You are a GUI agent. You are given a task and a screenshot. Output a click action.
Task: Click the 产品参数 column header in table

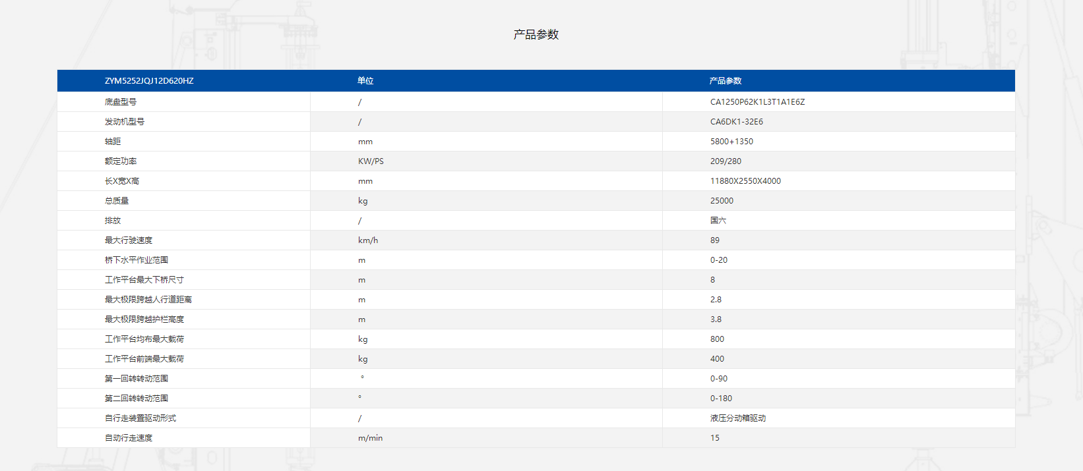click(726, 81)
